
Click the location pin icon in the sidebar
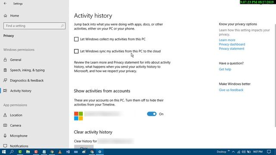coord(5,115)
